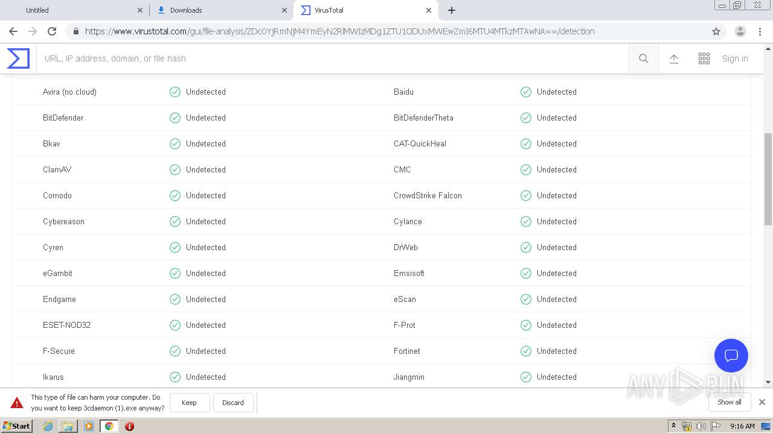The height and width of the screenshot is (434, 773).
Task: Focus the URL or hash search field
Action: click(333, 58)
